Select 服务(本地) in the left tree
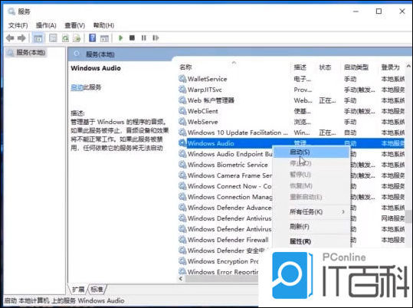The width and height of the screenshot is (413, 308). tap(31, 52)
